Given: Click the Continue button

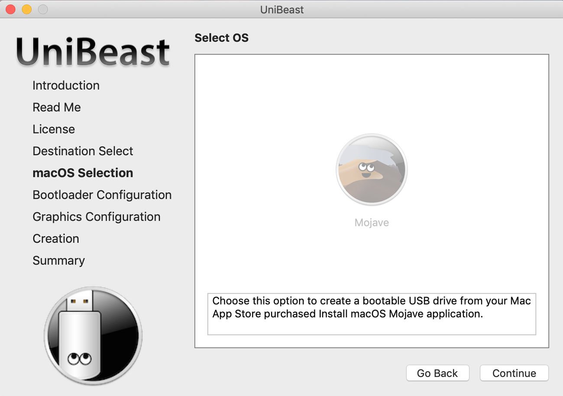Looking at the screenshot, I should [x=514, y=373].
